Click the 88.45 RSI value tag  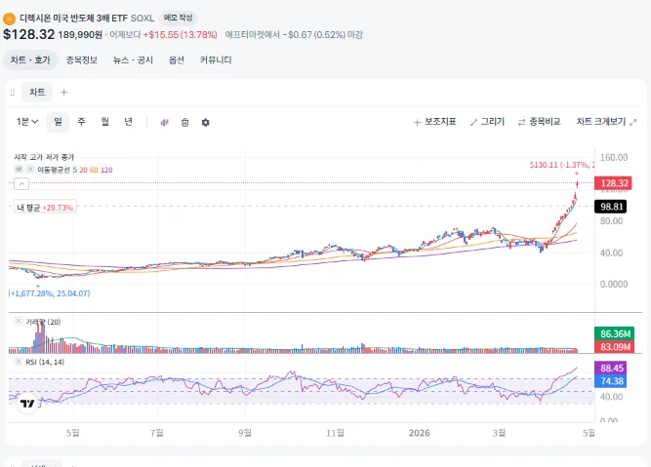click(x=611, y=368)
